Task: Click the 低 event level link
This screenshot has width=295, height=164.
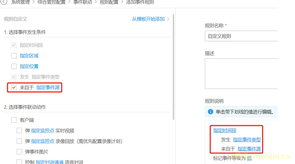Action: click(x=249, y=158)
